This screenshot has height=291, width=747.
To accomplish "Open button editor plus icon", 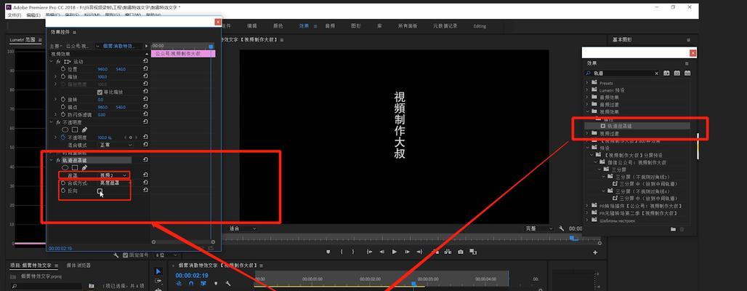I will (x=595, y=252).
